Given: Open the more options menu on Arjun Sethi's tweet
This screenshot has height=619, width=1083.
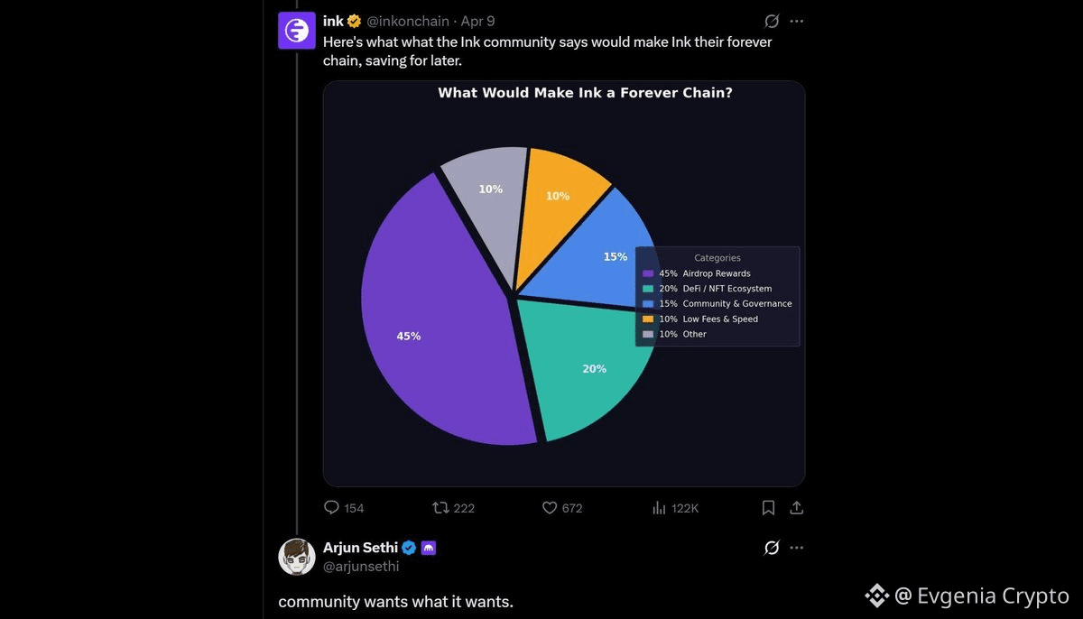Looking at the screenshot, I should click(796, 548).
